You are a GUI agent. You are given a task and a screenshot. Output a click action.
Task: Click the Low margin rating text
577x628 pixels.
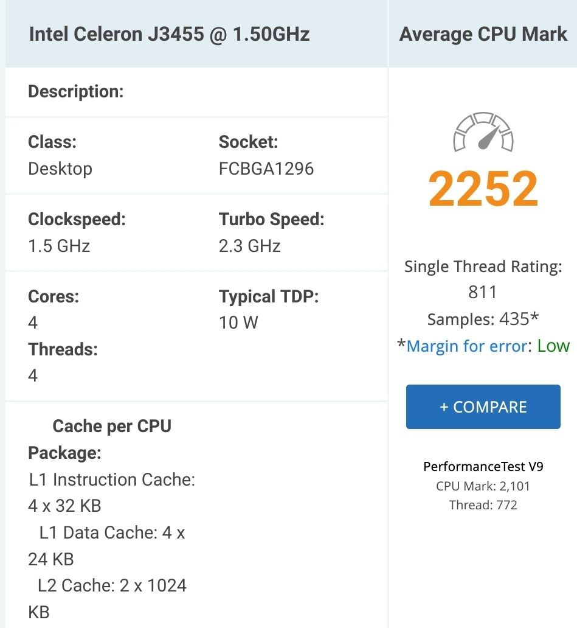(553, 346)
